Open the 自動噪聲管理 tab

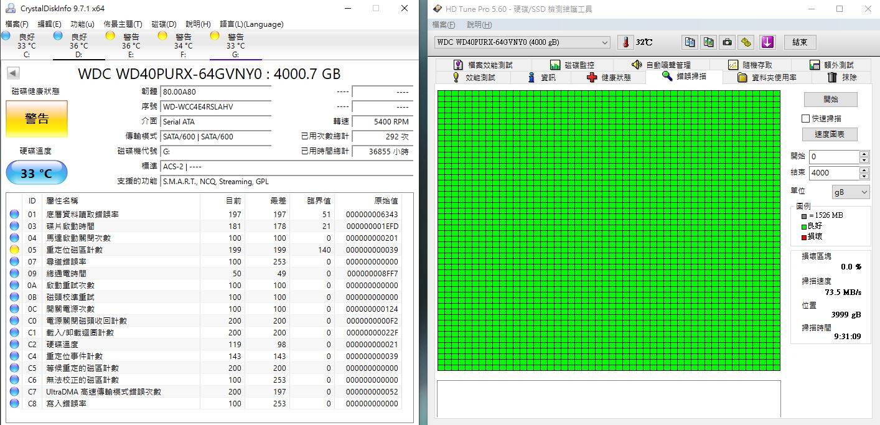click(x=661, y=65)
